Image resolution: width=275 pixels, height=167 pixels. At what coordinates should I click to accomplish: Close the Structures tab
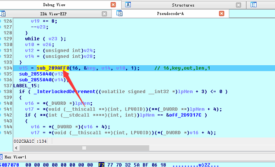click(x=238, y=5)
